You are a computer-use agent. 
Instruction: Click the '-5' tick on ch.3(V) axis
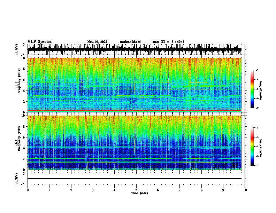pos(24,184)
